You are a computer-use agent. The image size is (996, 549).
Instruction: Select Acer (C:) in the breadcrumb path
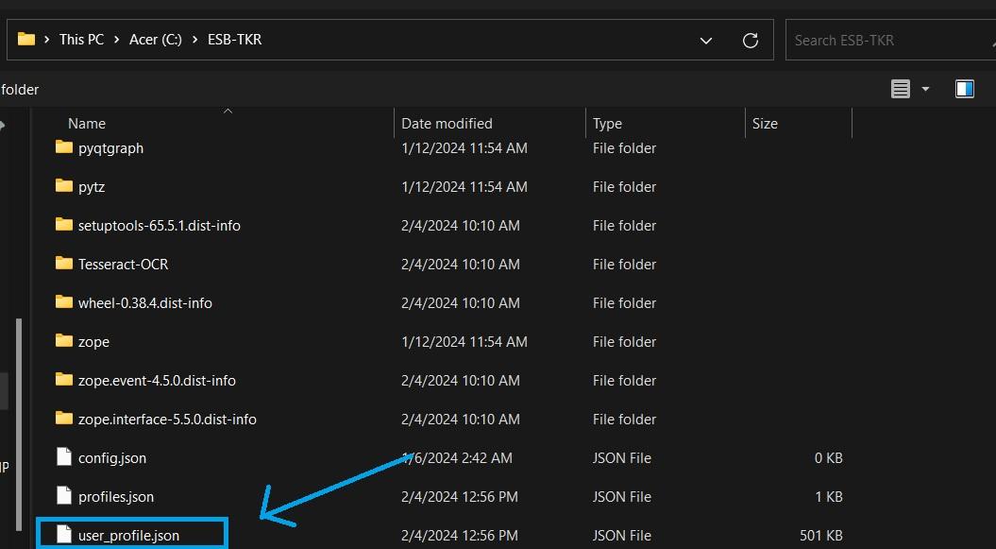click(156, 40)
